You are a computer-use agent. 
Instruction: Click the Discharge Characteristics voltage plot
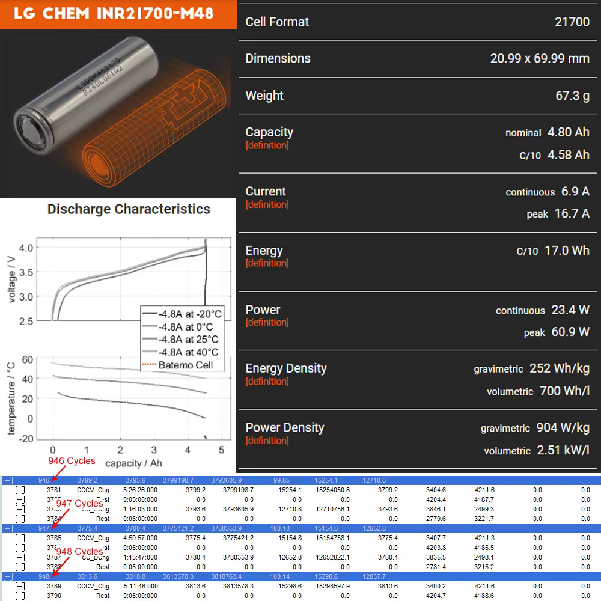134,279
